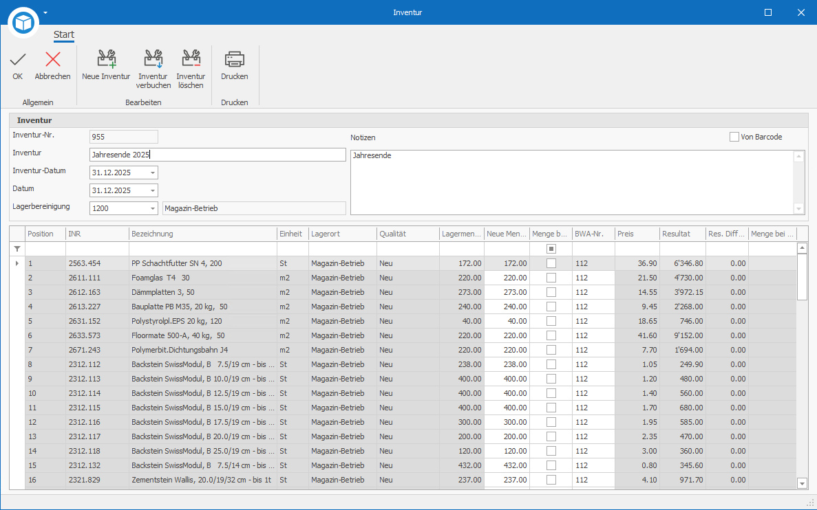This screenshot has width=817, height=510.
Task: Click Lagermenge value 238.00 in position 8
Action: pos(462,364)
